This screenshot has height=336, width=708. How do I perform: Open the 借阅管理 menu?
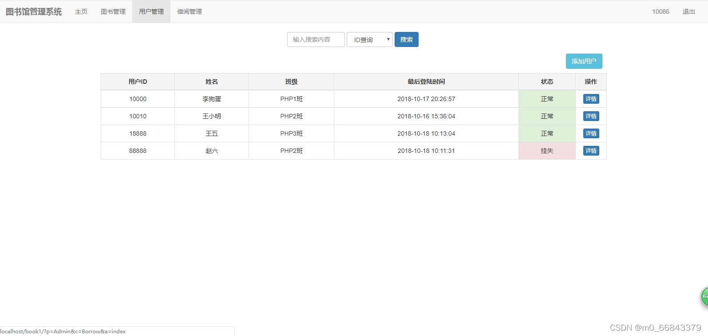[190, 12]
